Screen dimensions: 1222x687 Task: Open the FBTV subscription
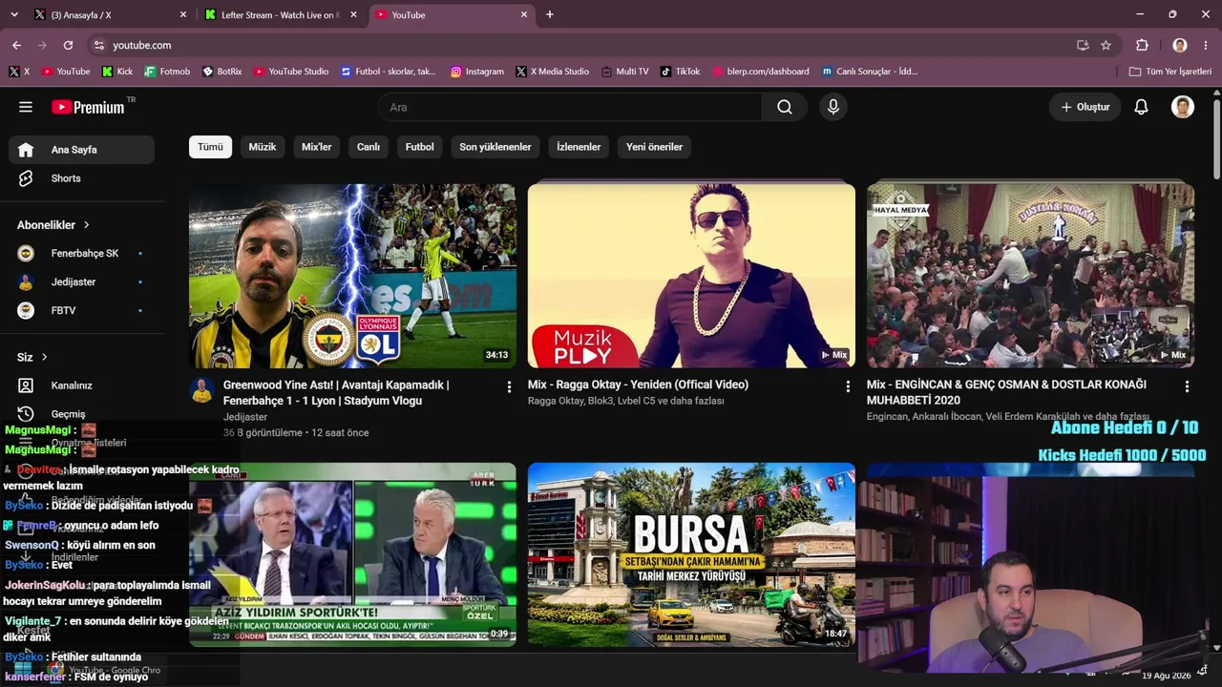pos(81,311)
